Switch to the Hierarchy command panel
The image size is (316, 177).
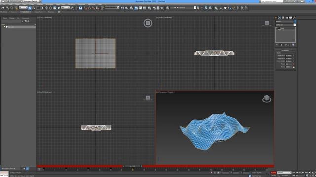(283, 18)
